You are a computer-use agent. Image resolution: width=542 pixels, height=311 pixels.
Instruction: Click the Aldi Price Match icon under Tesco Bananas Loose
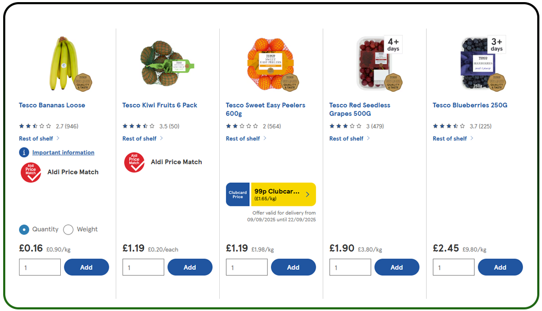(31, 172)
